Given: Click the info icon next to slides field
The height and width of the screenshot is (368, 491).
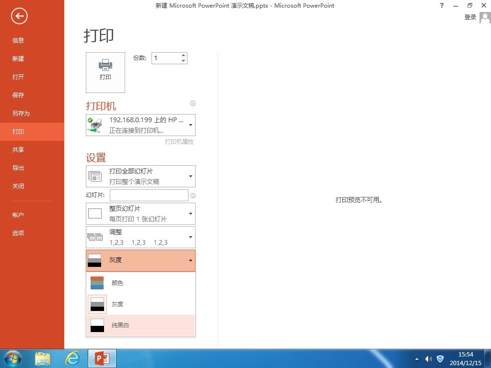Looking at the screenshot, I should pyautogui.click(x=193, y=195).
